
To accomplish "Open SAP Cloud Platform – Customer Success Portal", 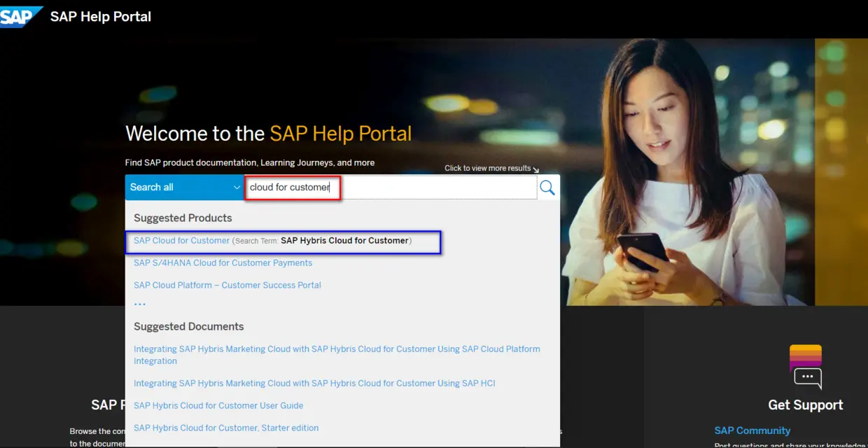I will 227,286.
